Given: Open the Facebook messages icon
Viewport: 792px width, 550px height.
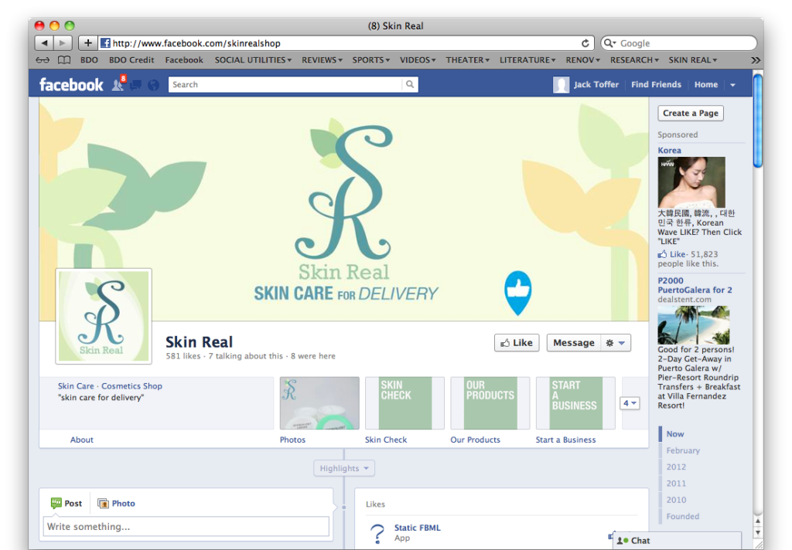Looking at the screenshot, I should point(136,85).
